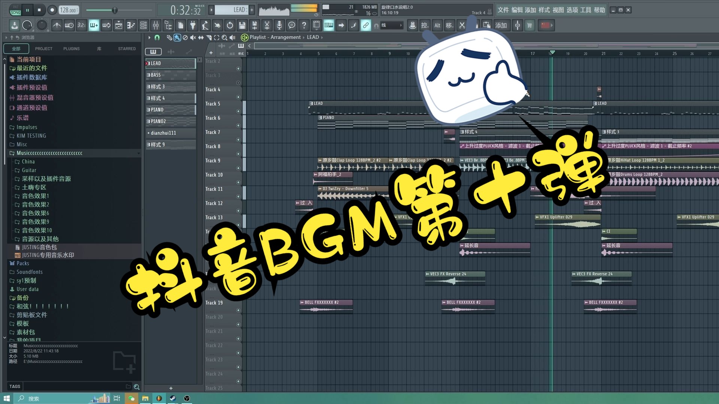Expand the Soundfonts folder in browser
The image size is (719, 404).
click(29, 272)
